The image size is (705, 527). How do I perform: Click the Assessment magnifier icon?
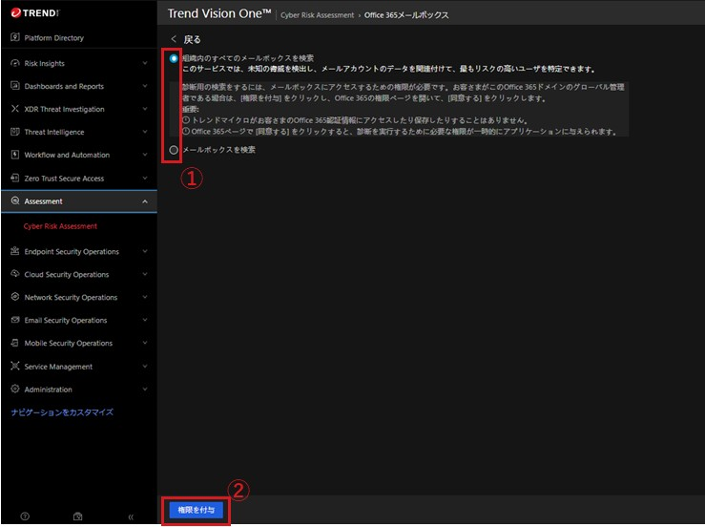(x=15, y=200)
